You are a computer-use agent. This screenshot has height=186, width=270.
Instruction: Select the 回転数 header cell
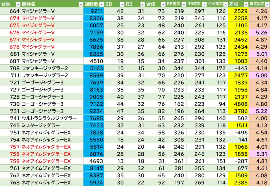94,4
